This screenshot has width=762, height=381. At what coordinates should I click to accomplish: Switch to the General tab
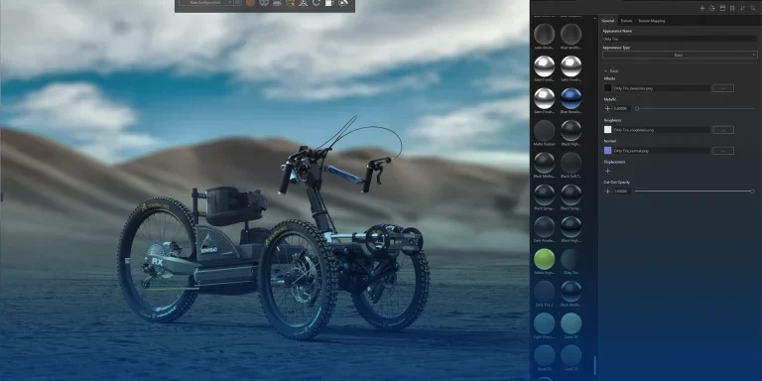(608, 21)
